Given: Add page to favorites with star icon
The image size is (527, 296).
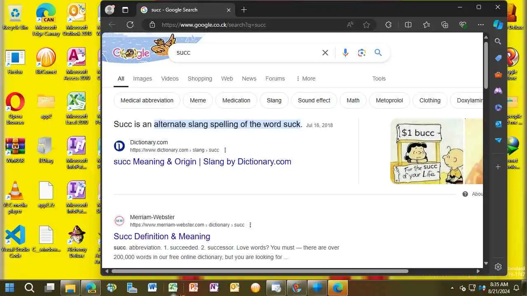Looking at the screenshot, I should tap(366, 25).
